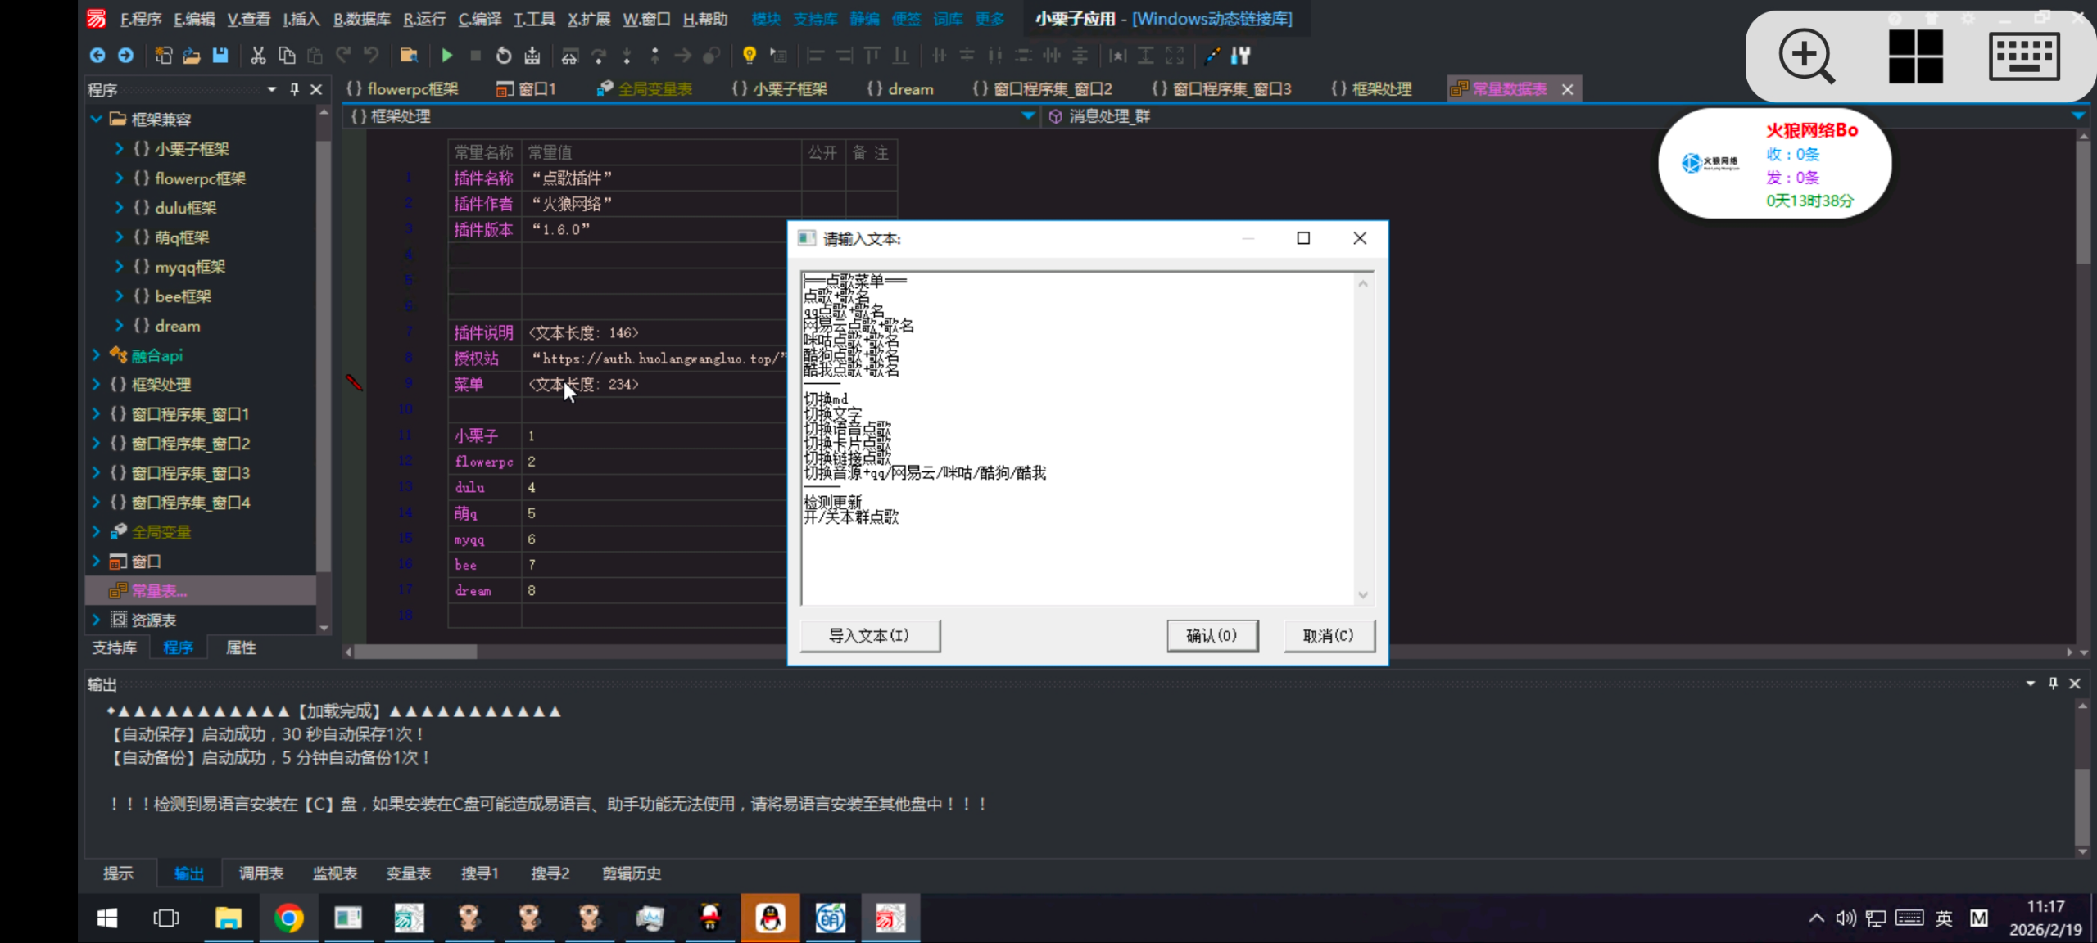Screen dimensions: 2097x943
Task: Click the Cut scissors icon
Action: coord(258,56)
